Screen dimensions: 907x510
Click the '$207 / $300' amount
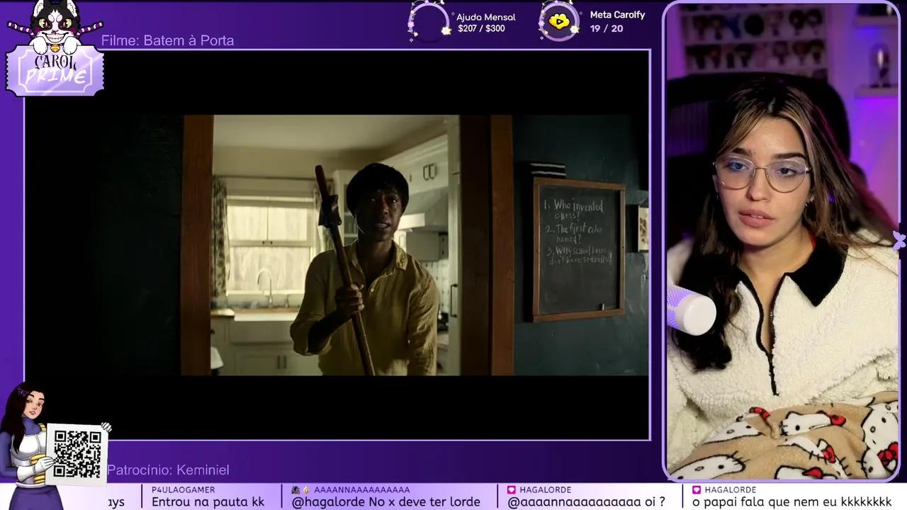[481, 28]
